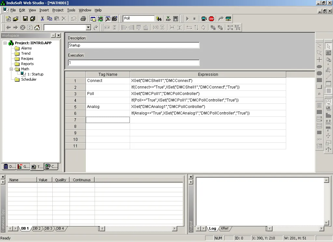Click the New document toolbar icon

(8, 19)
